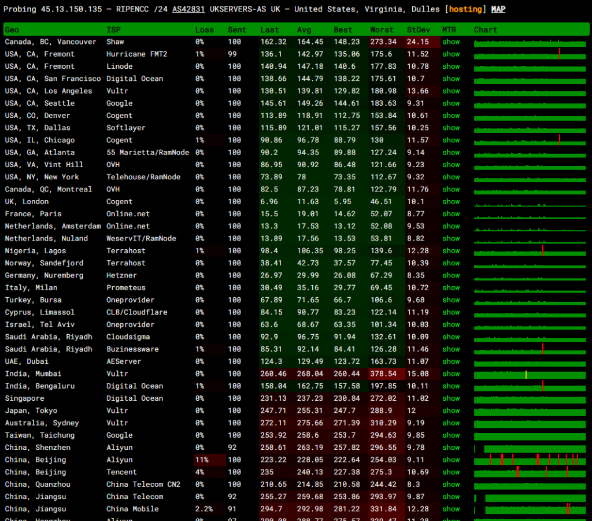
Task: Show MTR for Turkey, Bursa Oneprovider
Action: (x=451, y=300)
